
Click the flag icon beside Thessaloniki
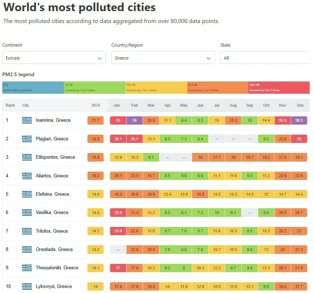[x=27, y=268]
